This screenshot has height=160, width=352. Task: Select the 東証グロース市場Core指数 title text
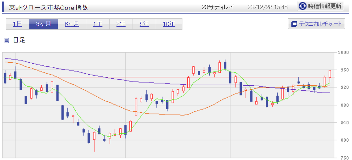(48, 7)
